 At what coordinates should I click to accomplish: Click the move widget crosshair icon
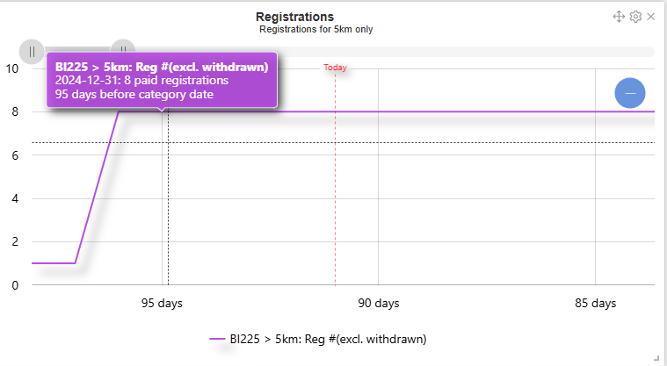(x=619, y=17)
